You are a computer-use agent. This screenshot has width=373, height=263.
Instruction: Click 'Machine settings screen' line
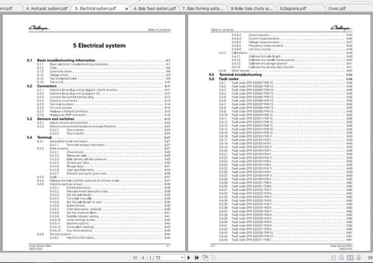click(x=104, y=184)
